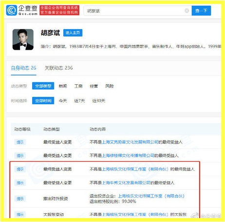Open the 上海牛班文化发展有限公司 link
The height and width of the screenshot is (222, 225).
tap(126, 183)
